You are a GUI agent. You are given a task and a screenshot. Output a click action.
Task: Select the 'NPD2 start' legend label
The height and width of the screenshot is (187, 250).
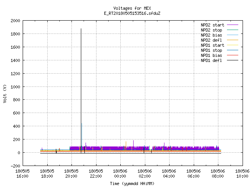(x=212, y=25)
